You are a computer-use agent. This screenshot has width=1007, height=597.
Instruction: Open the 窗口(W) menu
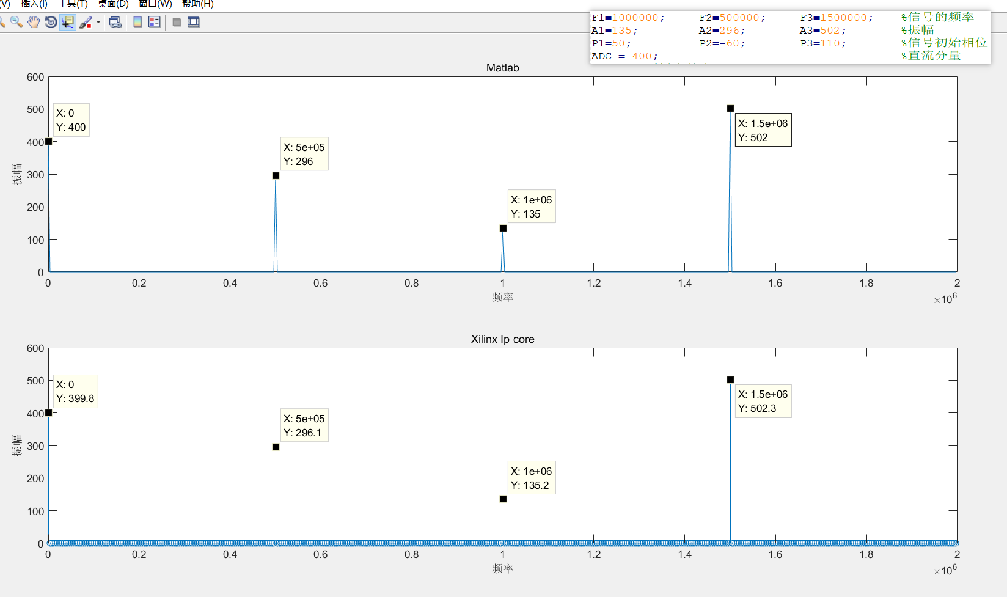pos(155,4)
